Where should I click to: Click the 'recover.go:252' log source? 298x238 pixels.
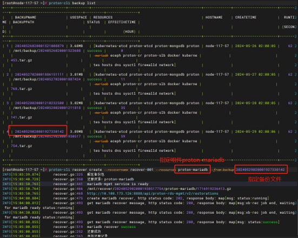tap(68, 232)
